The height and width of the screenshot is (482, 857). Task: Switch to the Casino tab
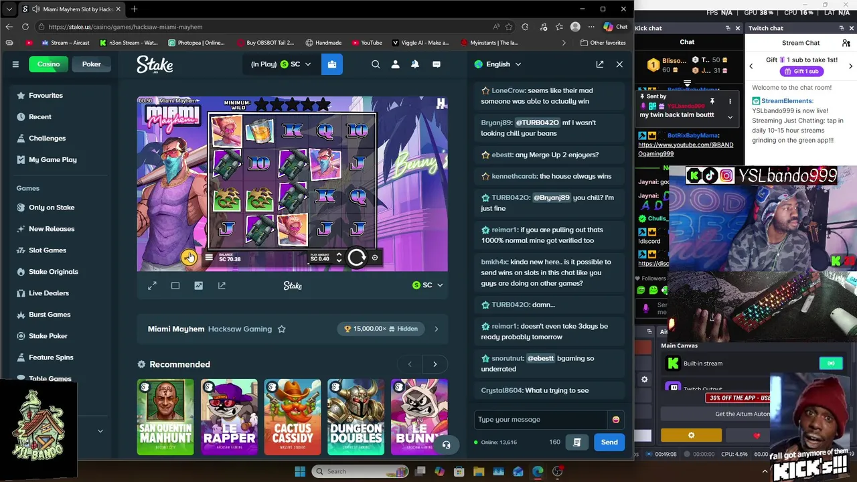click(x=48, y=64)
